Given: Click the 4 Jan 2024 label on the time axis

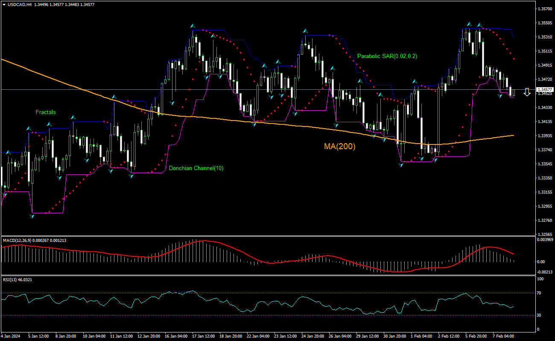Looking at the screenshot, I should coord(10,336).
